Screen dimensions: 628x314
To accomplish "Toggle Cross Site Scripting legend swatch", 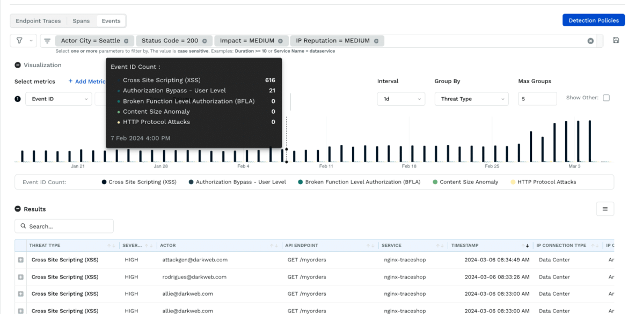I will pos(104,182).
